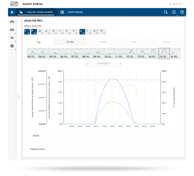194x176 pixels.
Task: Open the Igolob Lab user dropdown
Action: click(x=177, y=4)
